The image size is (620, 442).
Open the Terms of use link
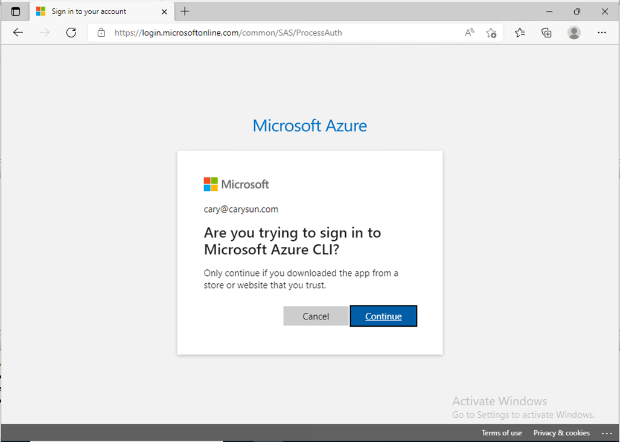[501, 433]
